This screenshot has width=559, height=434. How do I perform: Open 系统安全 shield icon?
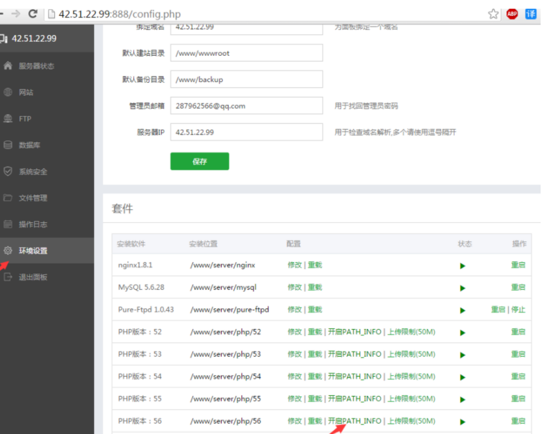click(x=8, y=171)
